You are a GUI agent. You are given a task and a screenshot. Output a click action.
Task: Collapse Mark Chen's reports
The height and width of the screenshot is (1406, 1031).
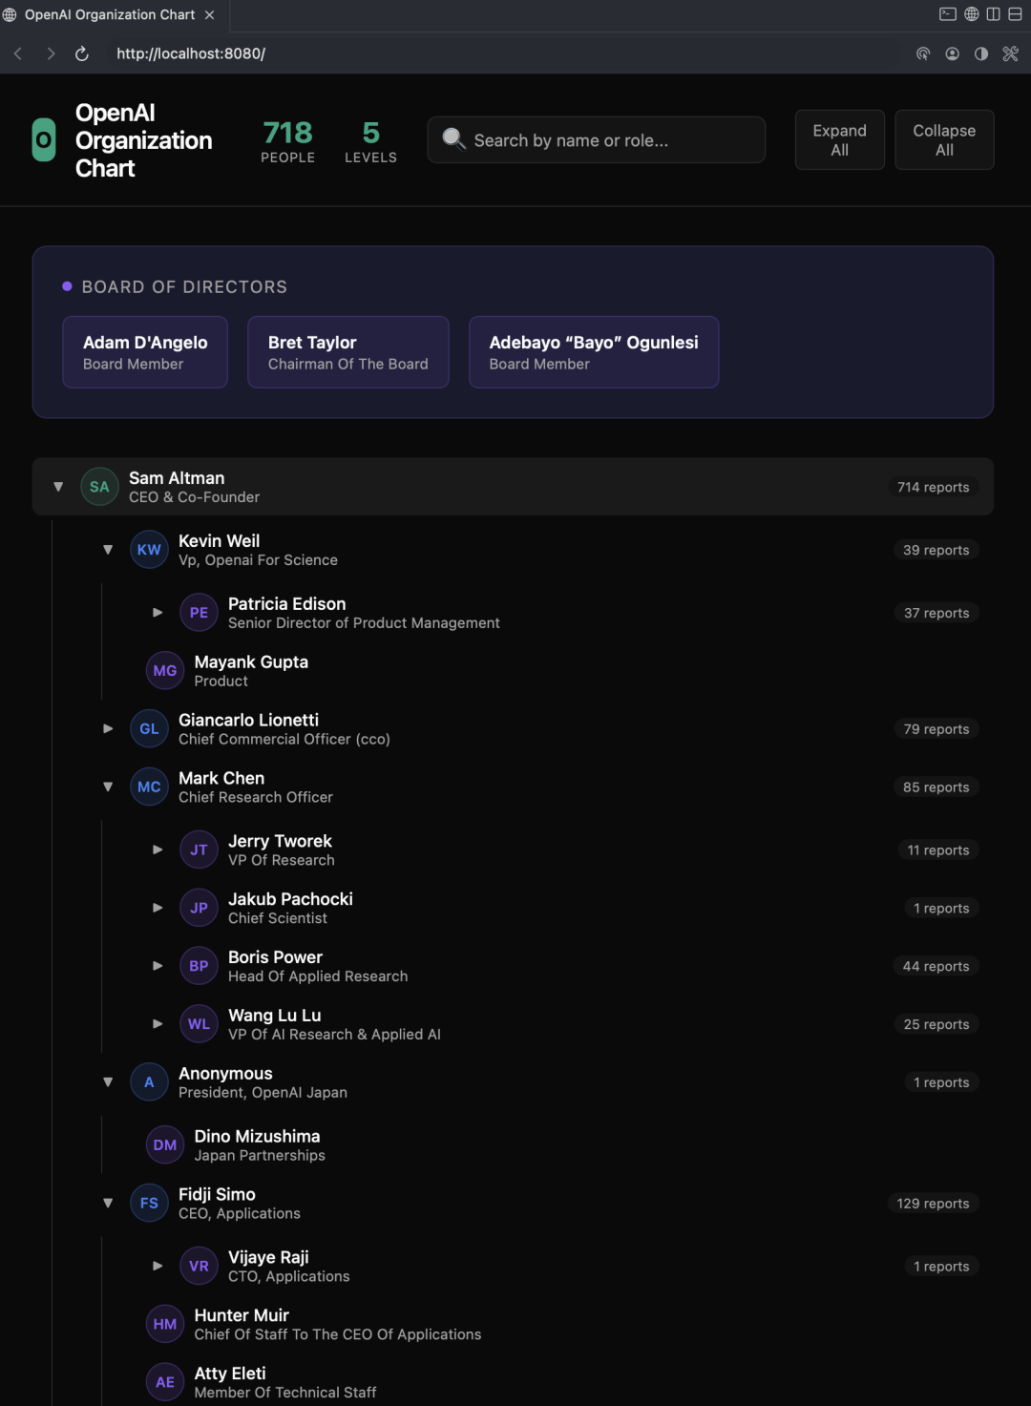[108, 787]
